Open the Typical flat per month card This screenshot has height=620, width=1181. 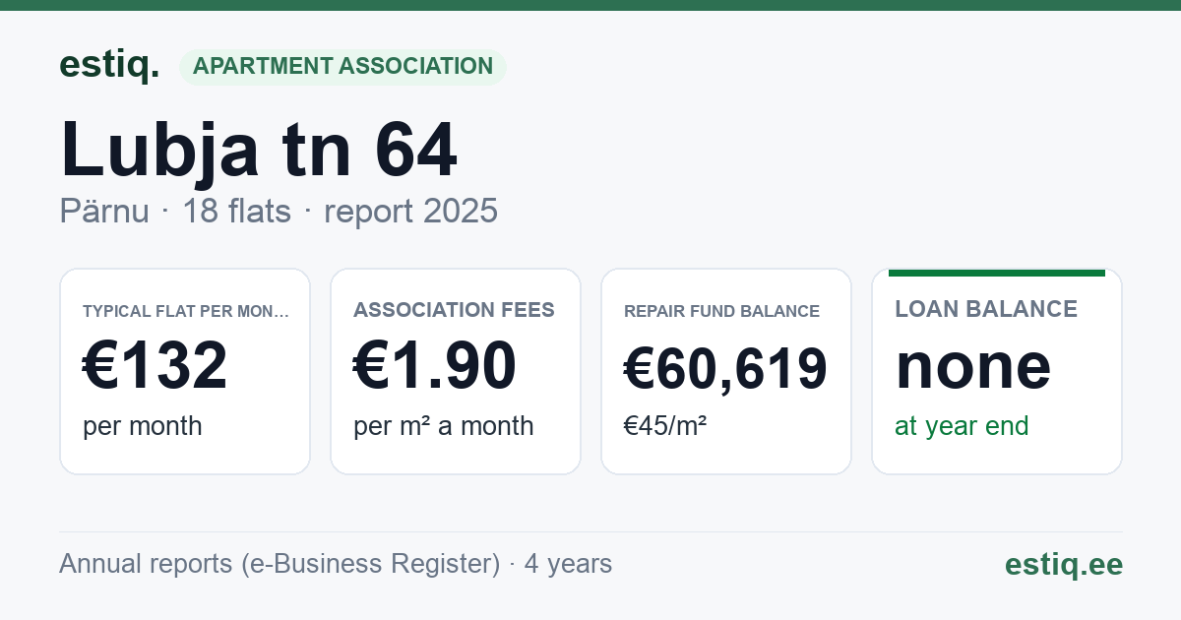click(185, 371)
